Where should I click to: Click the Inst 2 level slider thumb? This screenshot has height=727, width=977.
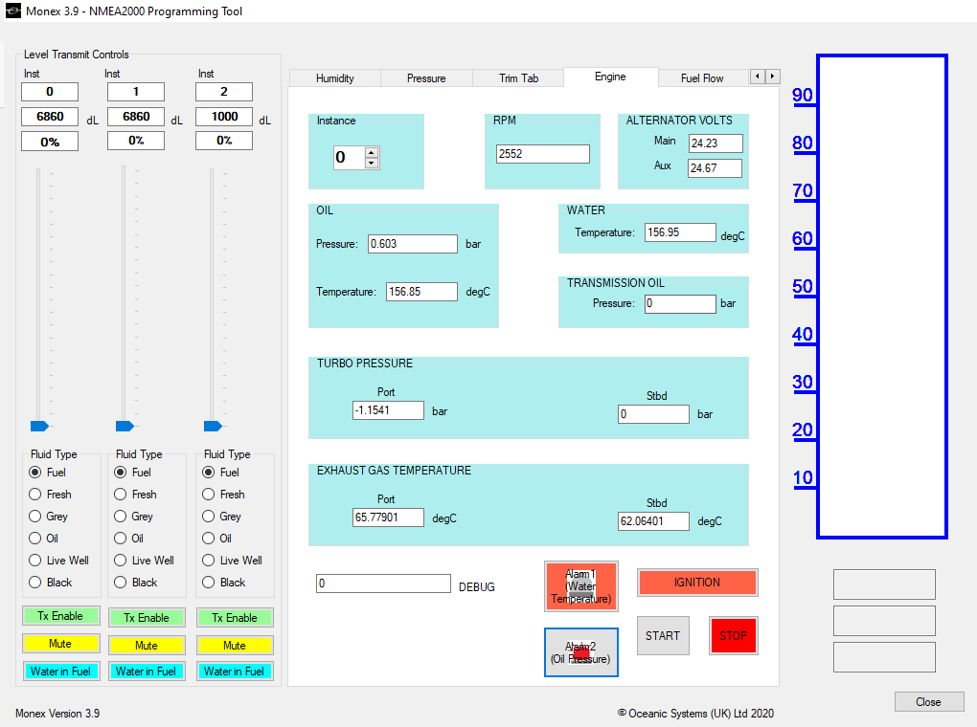(x=213, y=426)
